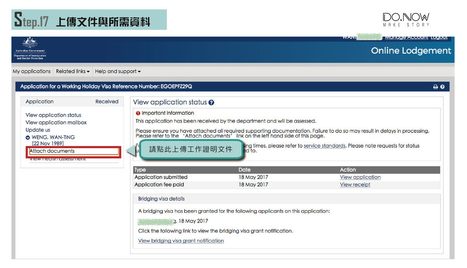Viewport: 467px width, 268px height.
Task: Click View application action link
Action: [x=360, y=177]
